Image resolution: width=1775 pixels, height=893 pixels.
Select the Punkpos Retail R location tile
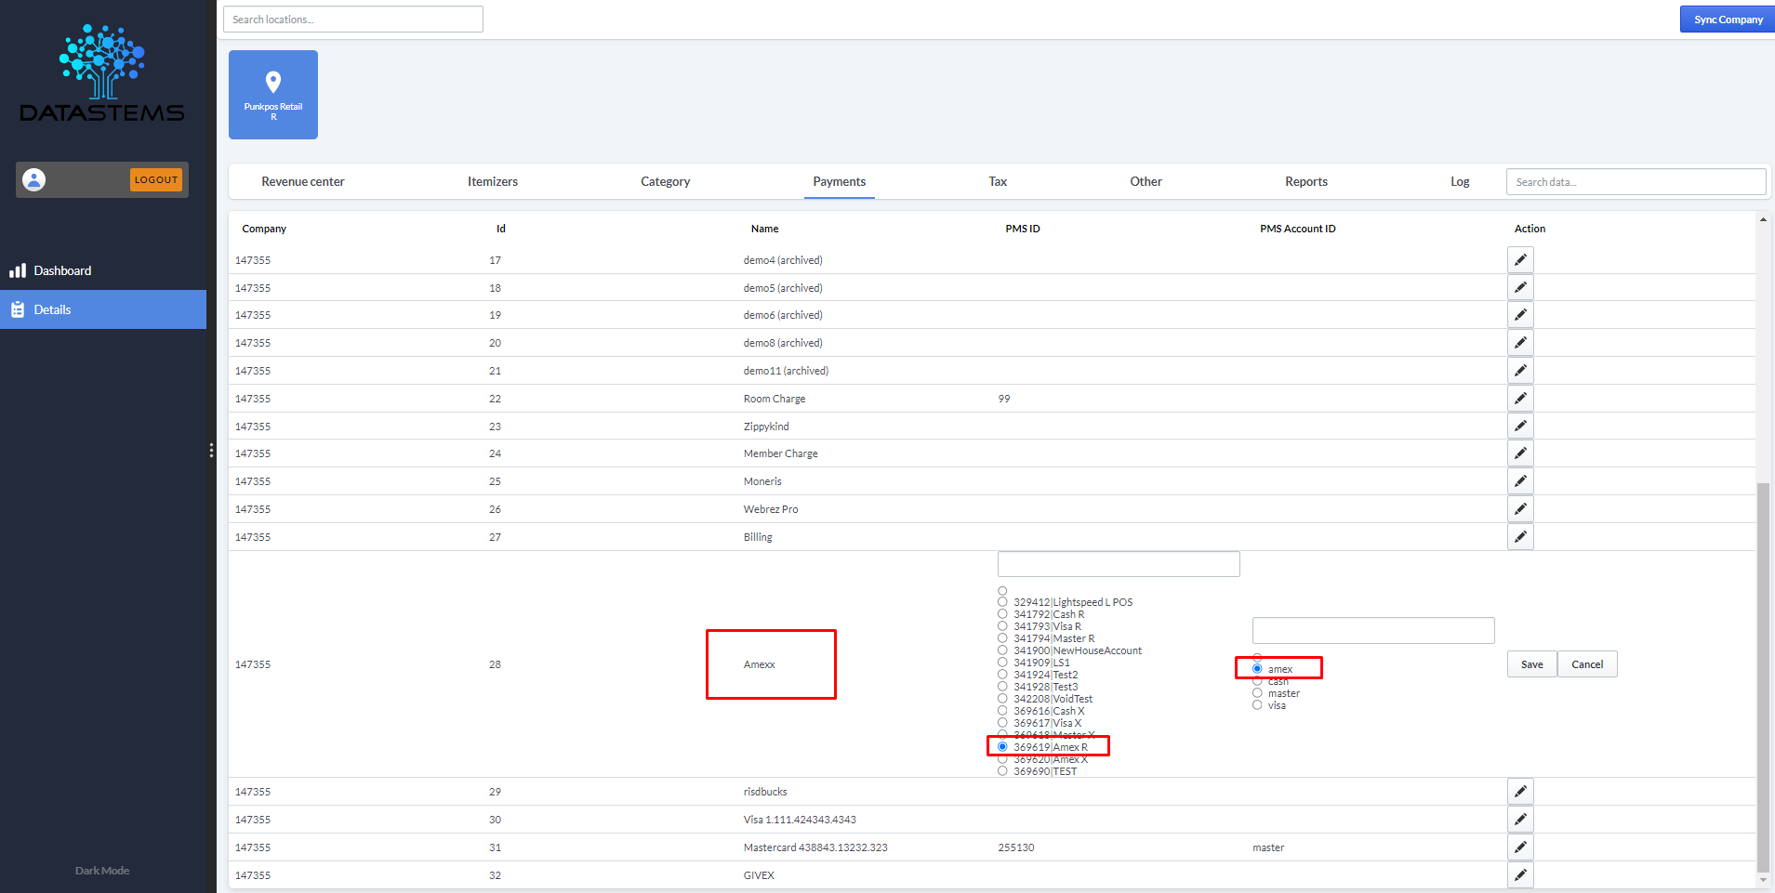(x=272, y=94)
